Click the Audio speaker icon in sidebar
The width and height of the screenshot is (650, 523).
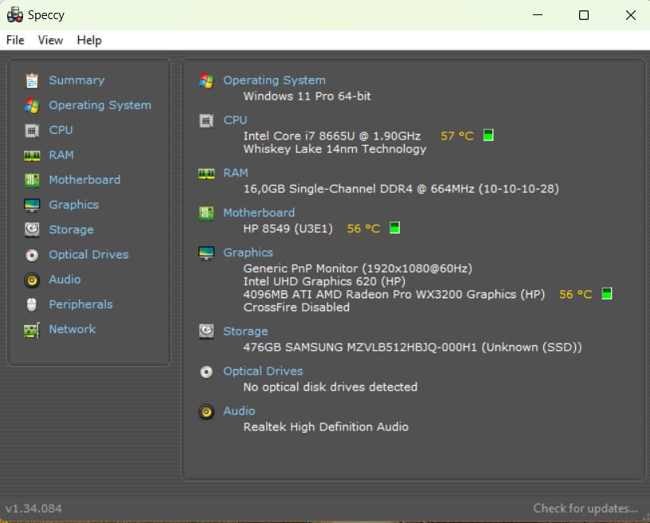(32, 280)
